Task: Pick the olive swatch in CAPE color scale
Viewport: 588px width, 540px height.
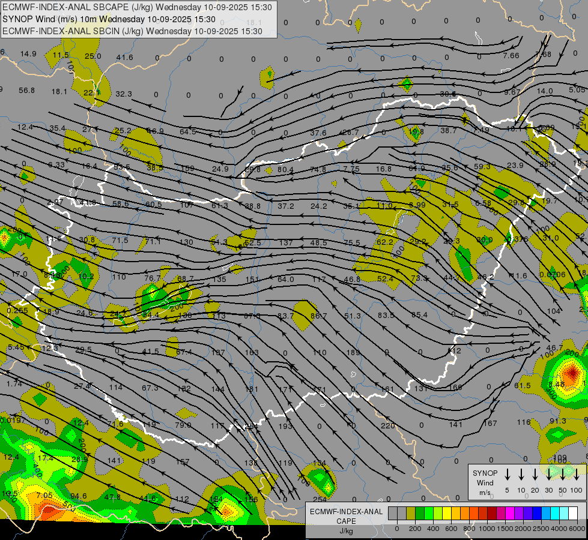Action: coord(411,513)
